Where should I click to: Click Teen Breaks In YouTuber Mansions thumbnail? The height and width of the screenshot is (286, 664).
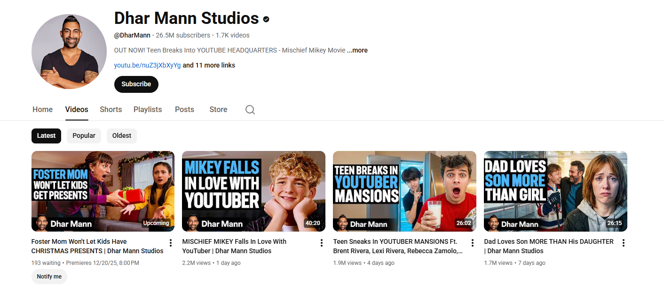pyautogui.click(x=404, y=191)
